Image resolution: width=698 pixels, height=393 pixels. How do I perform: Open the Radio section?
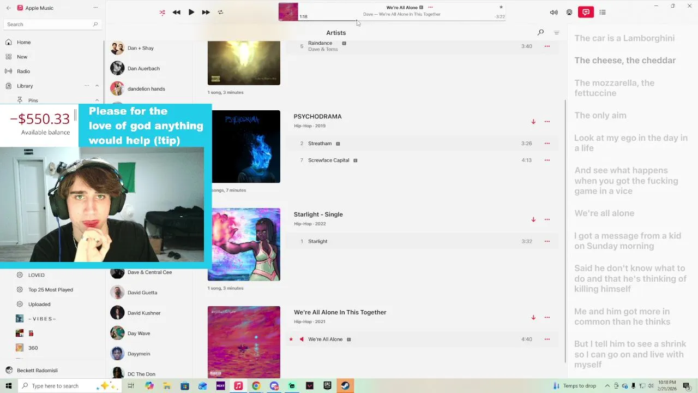tap(23, 71)
